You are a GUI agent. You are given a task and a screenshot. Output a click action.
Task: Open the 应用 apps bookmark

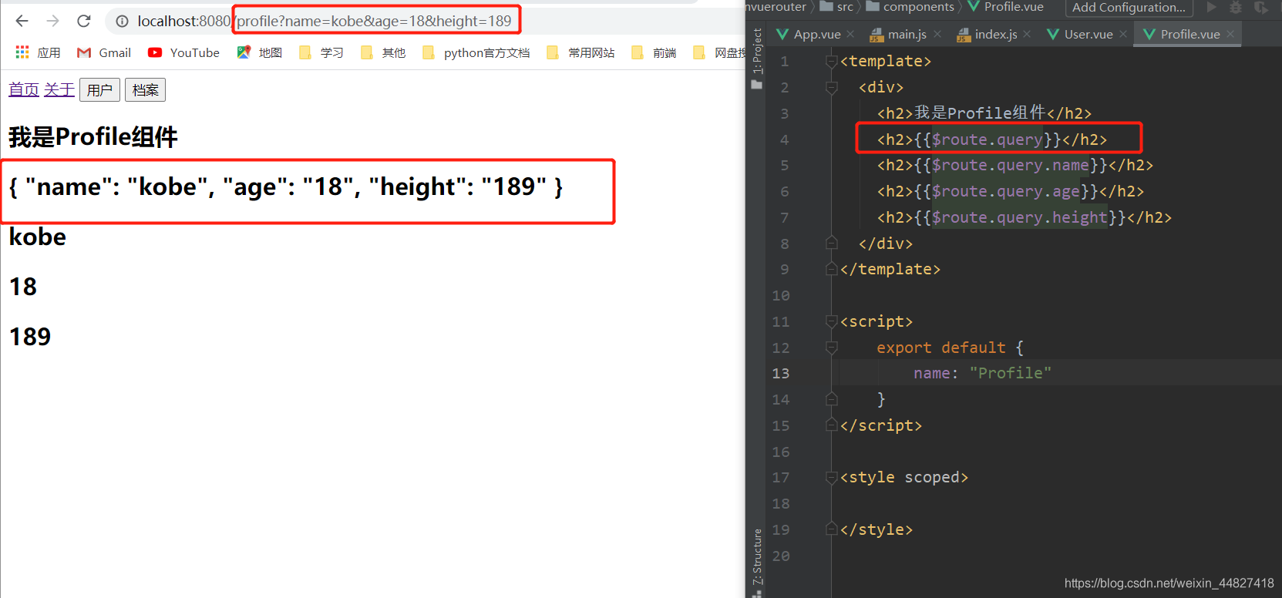click(x=38, y=52)
